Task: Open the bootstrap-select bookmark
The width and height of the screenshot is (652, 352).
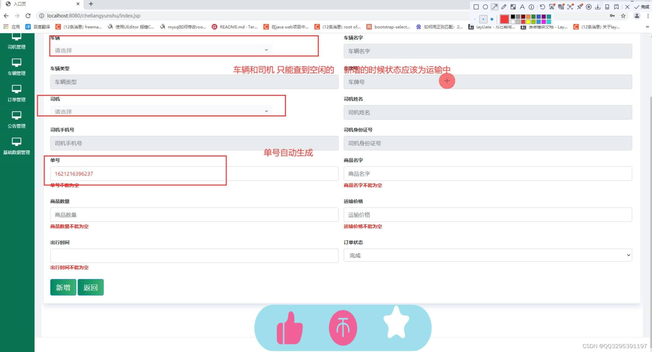Action: coord(388,27)
